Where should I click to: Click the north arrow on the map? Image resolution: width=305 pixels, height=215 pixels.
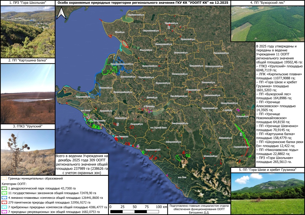63,13
